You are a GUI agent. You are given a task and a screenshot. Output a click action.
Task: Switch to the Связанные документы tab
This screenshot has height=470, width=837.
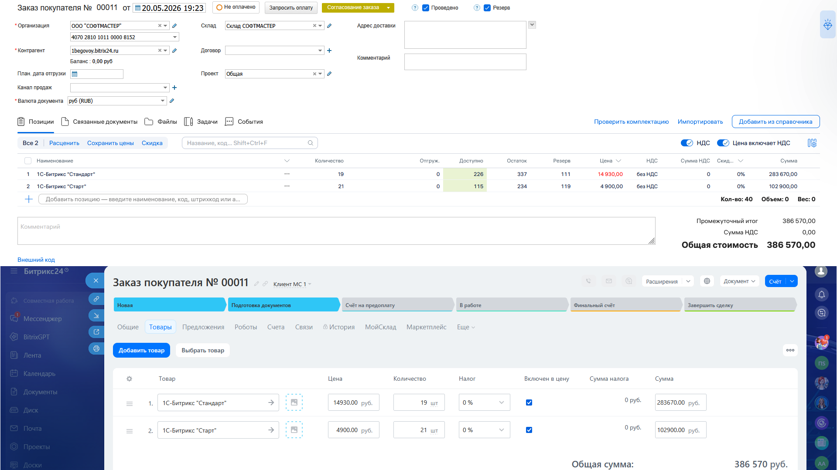tap(99, 122)
